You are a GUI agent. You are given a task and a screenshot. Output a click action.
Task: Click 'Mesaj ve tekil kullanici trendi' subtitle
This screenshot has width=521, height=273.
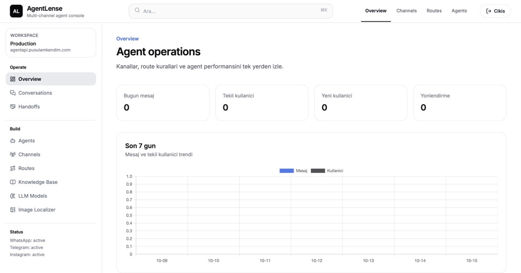(x=159, y=155)
